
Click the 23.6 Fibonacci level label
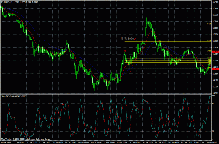(209, 64)
